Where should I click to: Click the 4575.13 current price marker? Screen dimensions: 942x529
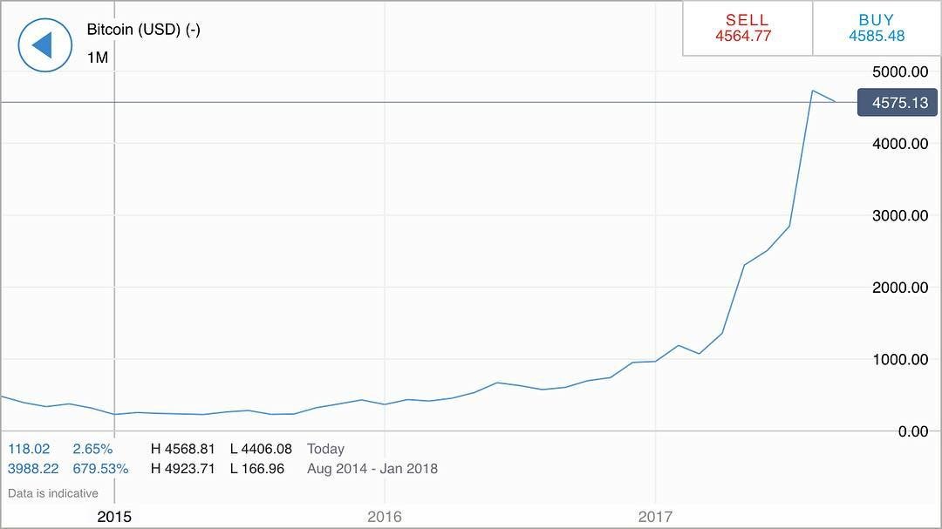click(897, 103)
